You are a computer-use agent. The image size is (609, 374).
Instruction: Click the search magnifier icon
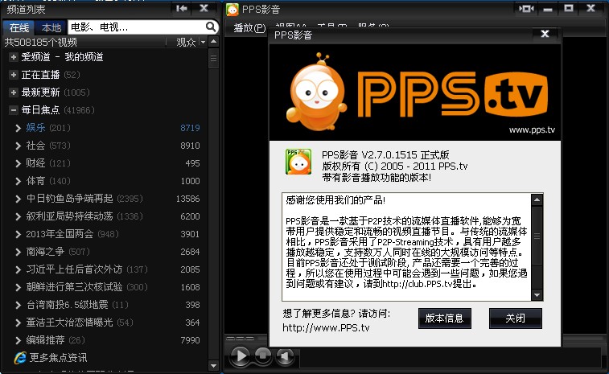[x=210, y=27]
